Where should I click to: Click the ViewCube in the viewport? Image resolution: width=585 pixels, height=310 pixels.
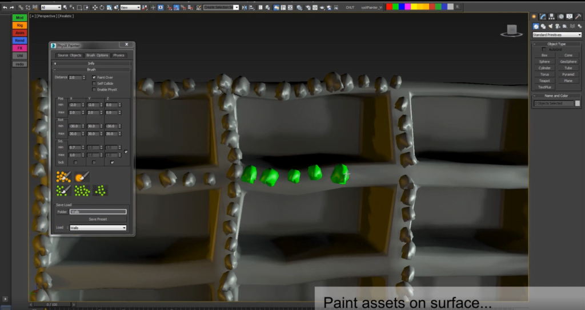(511, 31)
